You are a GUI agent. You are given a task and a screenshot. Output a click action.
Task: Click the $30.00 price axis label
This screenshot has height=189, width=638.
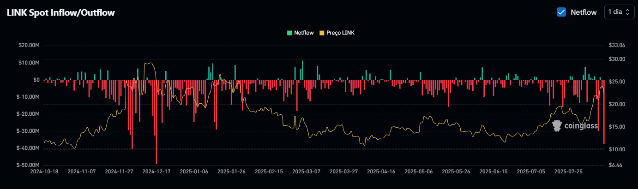(x=617, y=59)
